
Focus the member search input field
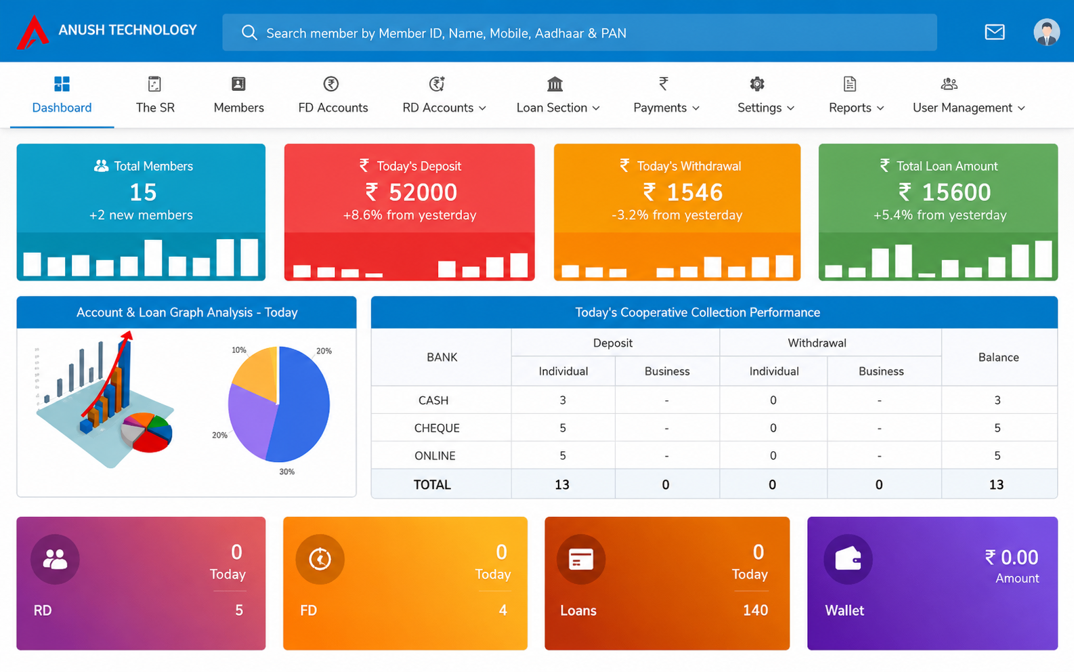pyautogui.click(x=580, y=33)
